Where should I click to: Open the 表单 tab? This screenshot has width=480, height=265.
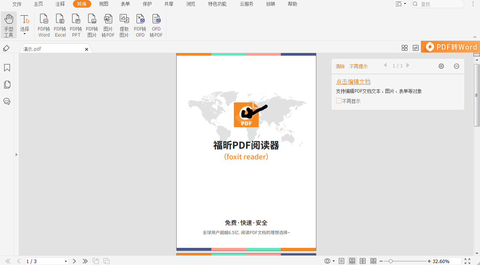125,4
